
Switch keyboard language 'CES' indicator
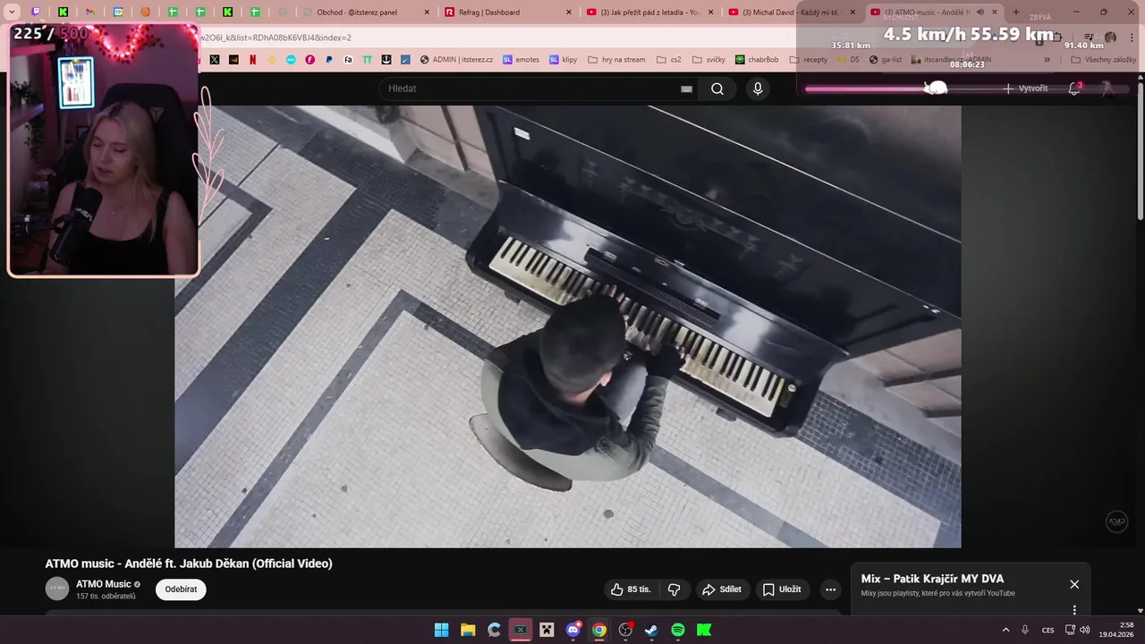pos(1048,630)
